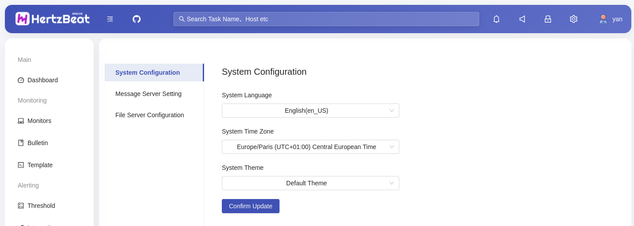
Task: Click the Dashboard gauge icon
Action: tap(21, 80)
